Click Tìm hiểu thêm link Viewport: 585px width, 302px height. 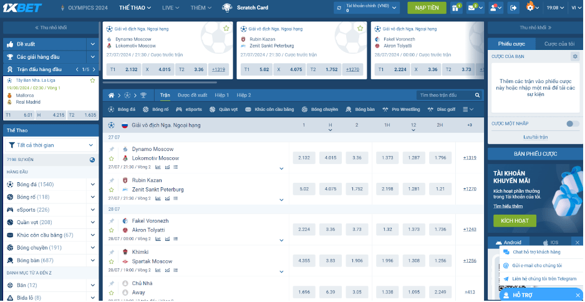(x=508, y=206)
